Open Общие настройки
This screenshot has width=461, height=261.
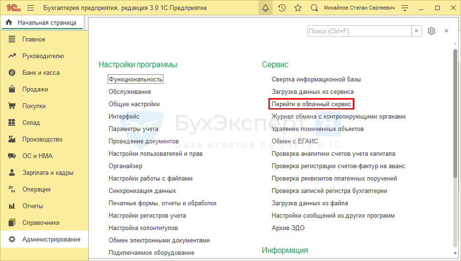pos(134,104)
